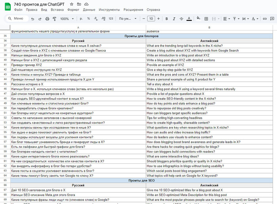This screenshot has width=277, height=204.
Task: Open the Вставка menu
Action: tap(57, 9)
